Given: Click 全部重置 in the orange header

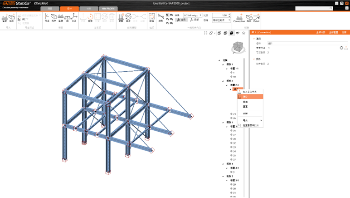Looking at the screenshot, I should point(333,32).
